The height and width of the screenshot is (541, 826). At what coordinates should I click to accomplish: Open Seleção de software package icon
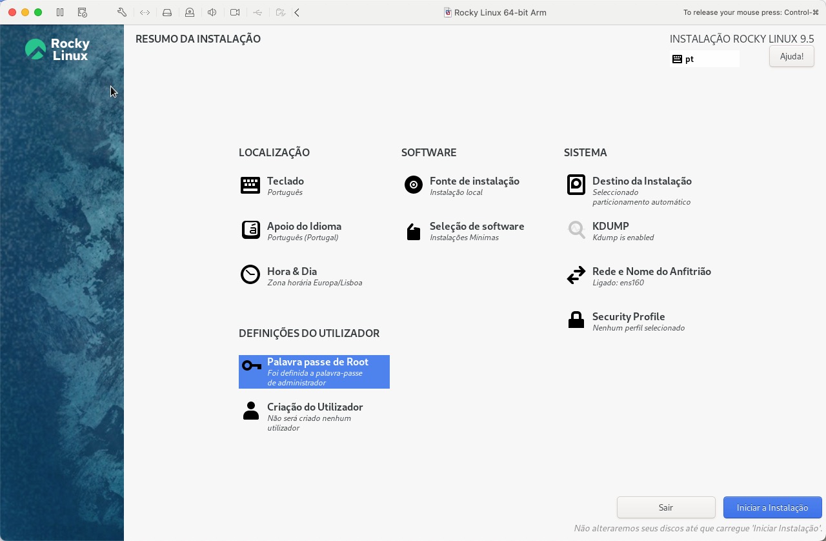coord(413,231)
